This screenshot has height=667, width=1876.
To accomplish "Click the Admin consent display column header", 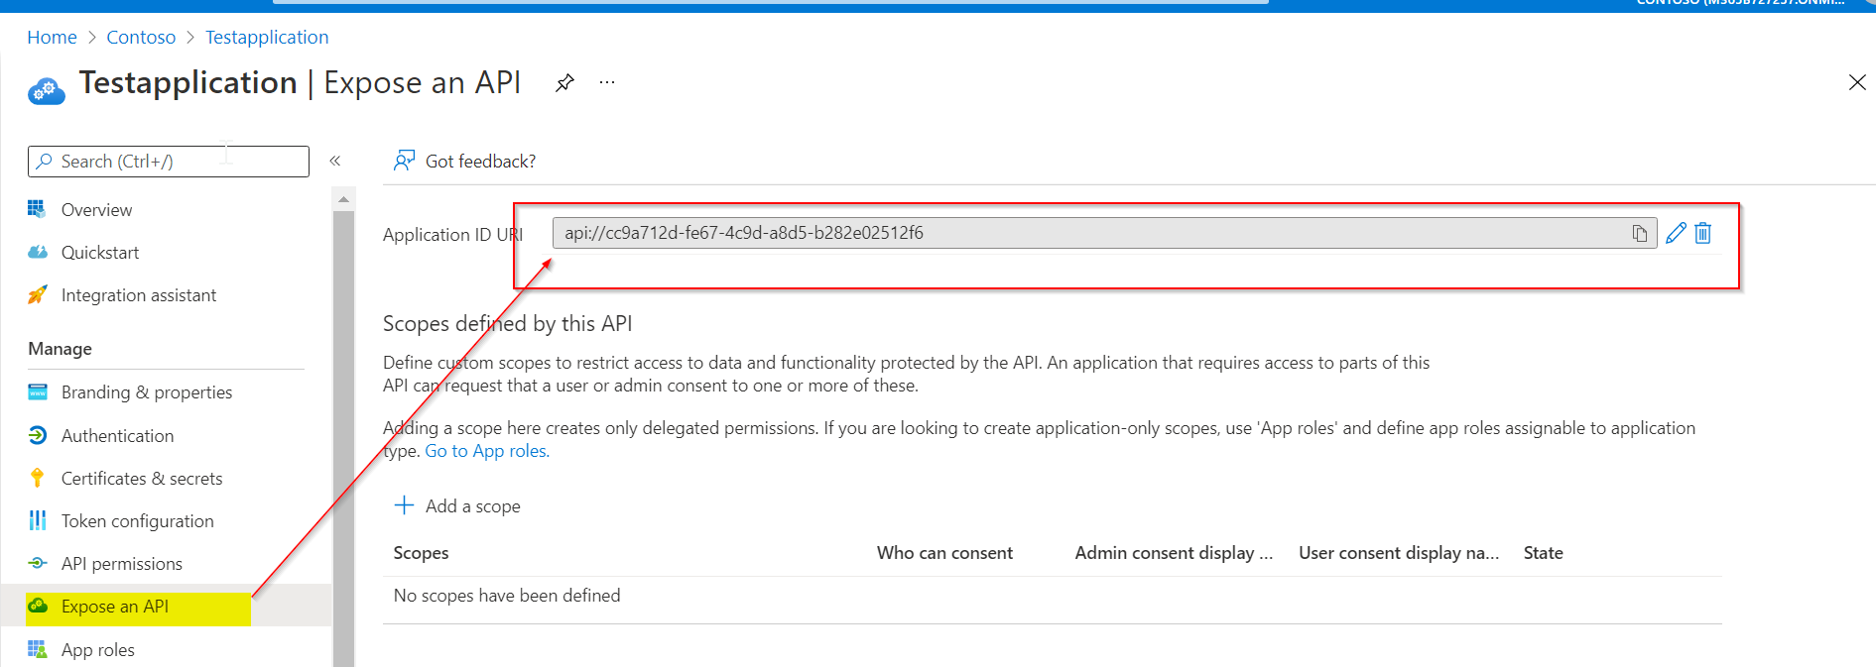I will click(1174, 553).
